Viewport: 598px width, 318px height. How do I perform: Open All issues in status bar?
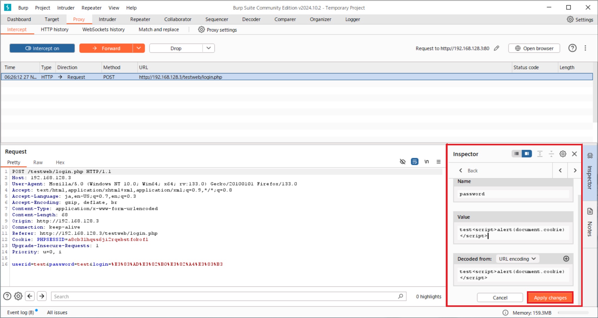pos(57,312)
